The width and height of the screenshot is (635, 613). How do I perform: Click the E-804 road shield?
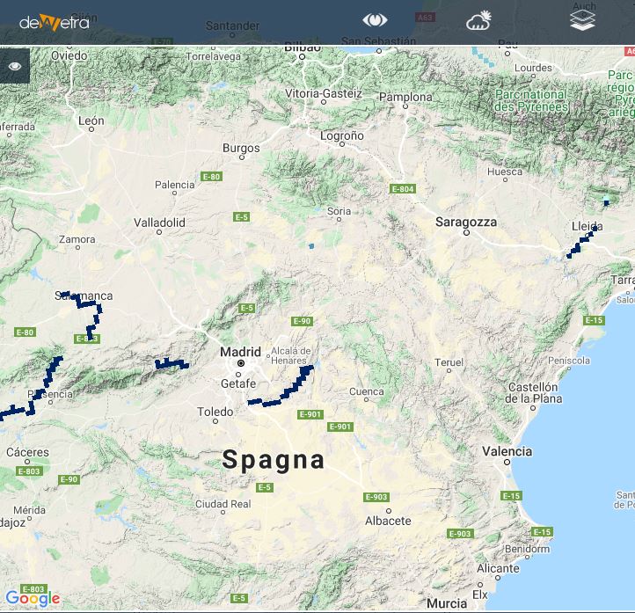pyautogui.click(x=403, y=189)
